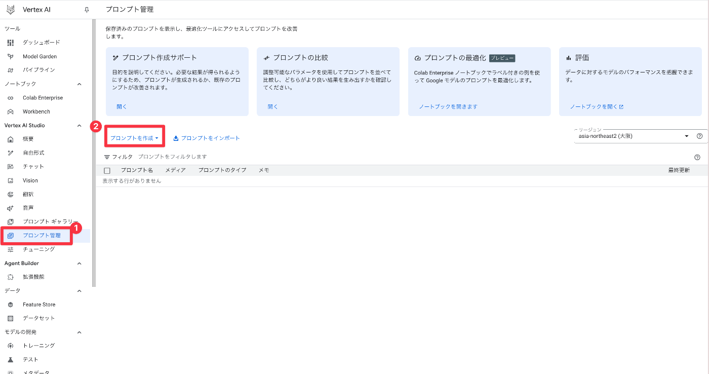Click the Colab Enterprise icon

click(11, 98)
